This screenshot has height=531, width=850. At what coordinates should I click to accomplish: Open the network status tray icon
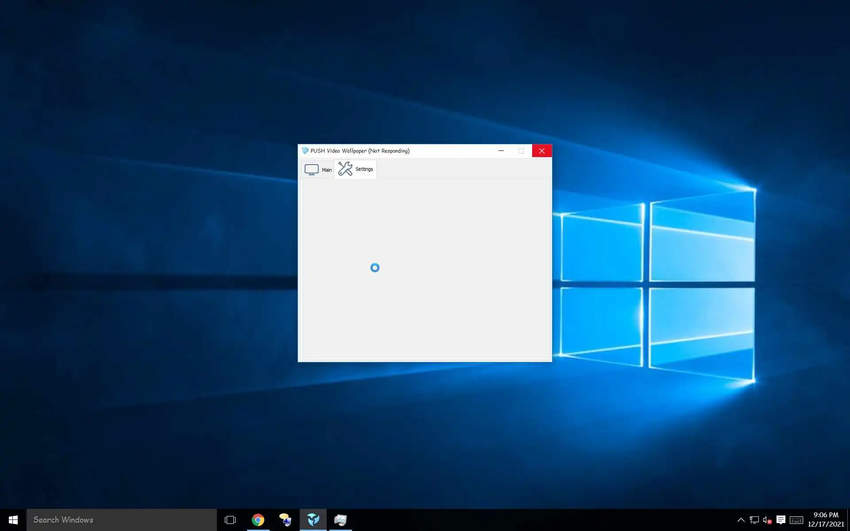click(754, 520)
